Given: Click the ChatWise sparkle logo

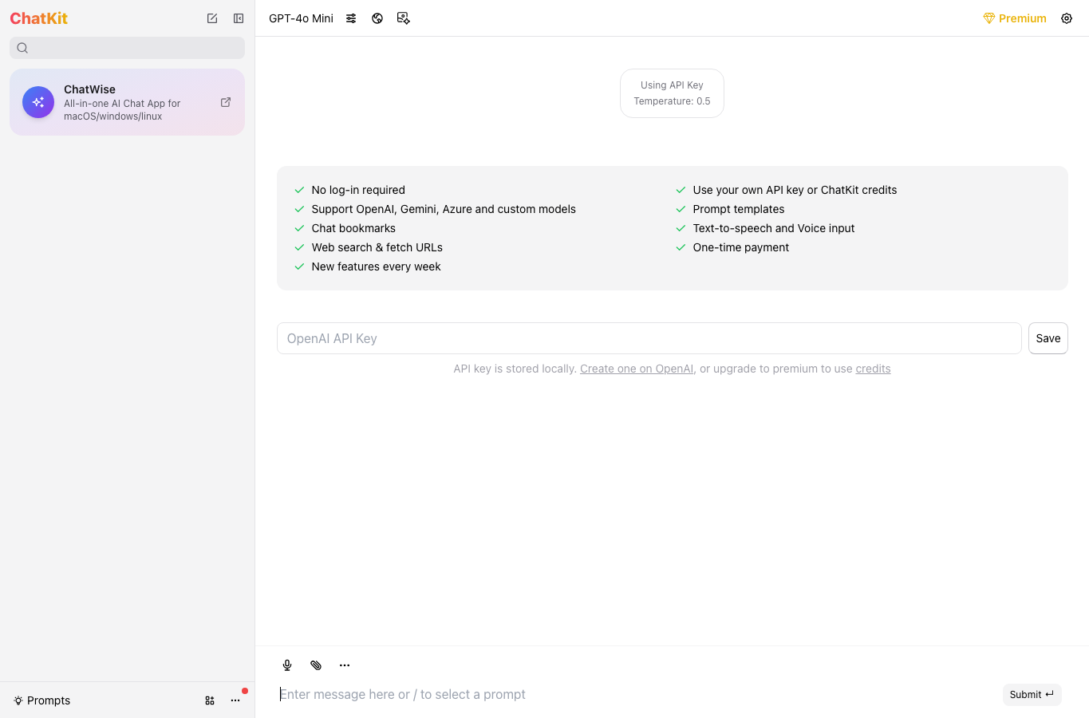Looking at the screenshot, I should click(x=38, y=102).
